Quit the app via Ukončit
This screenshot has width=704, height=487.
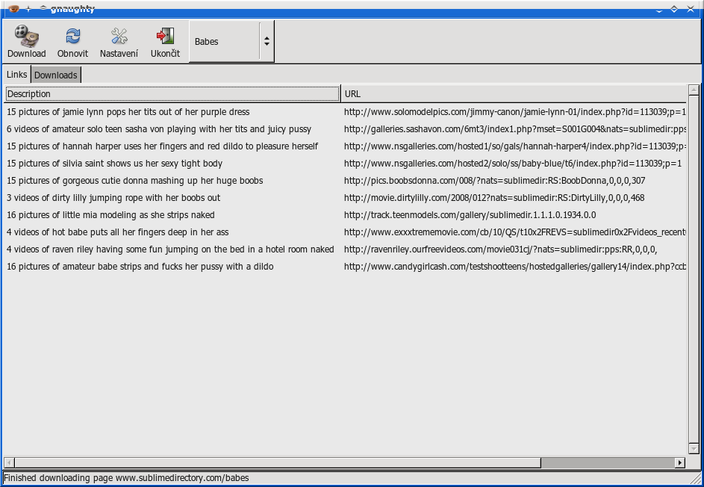tap(165, 41)
